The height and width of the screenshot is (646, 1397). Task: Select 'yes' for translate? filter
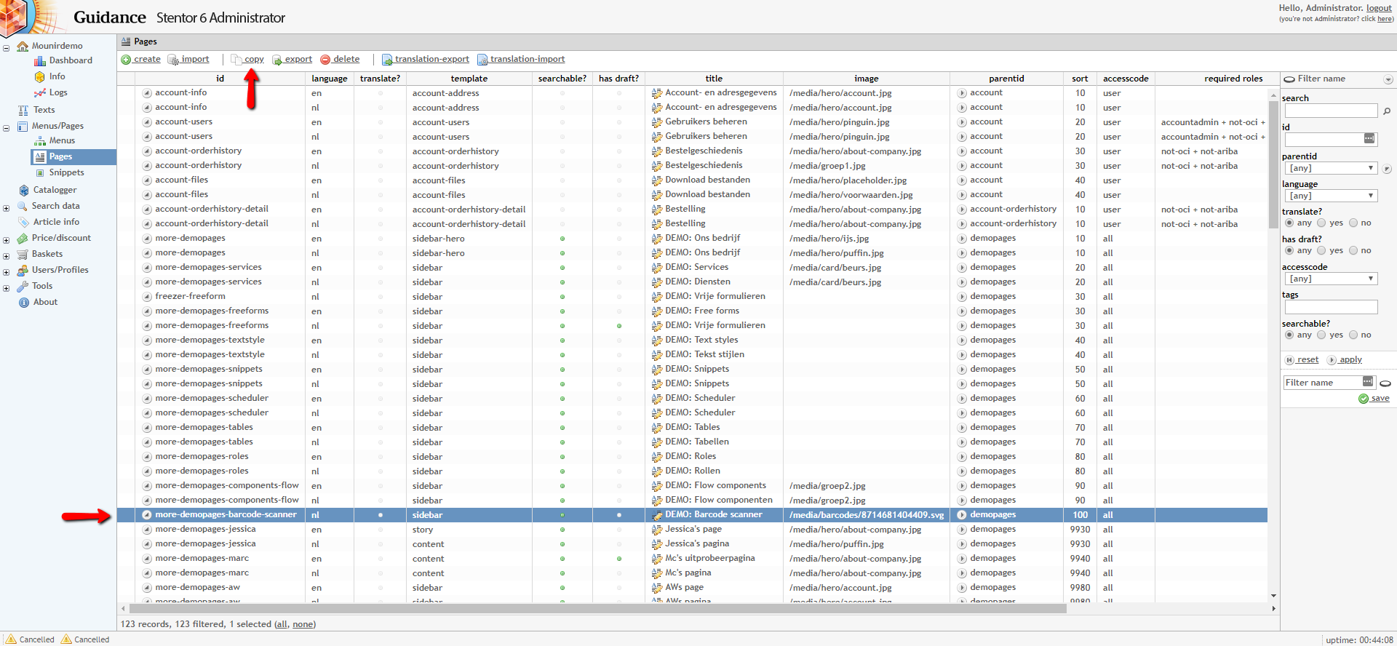click(x=1321, y=223)
